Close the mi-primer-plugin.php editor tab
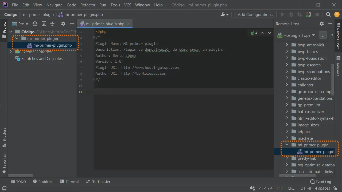 coord(129,24)
